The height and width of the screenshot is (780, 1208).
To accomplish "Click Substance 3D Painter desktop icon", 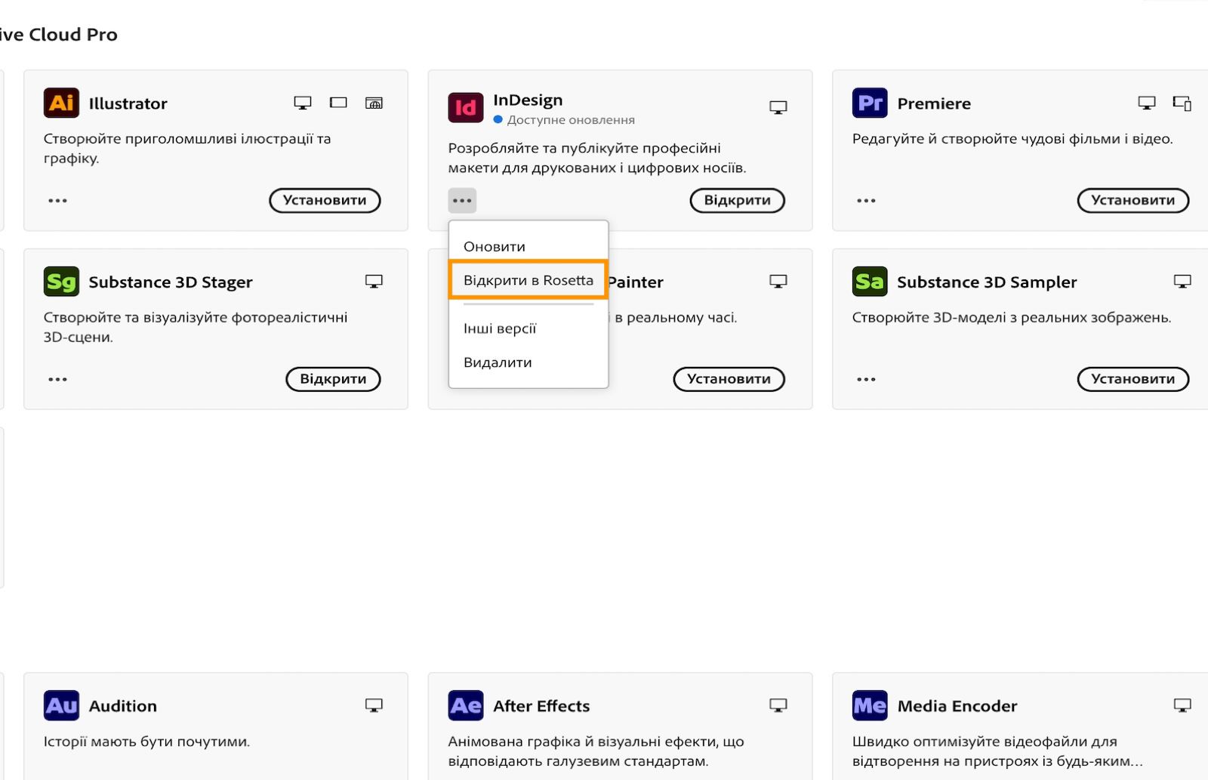I will tap(778, 282).
